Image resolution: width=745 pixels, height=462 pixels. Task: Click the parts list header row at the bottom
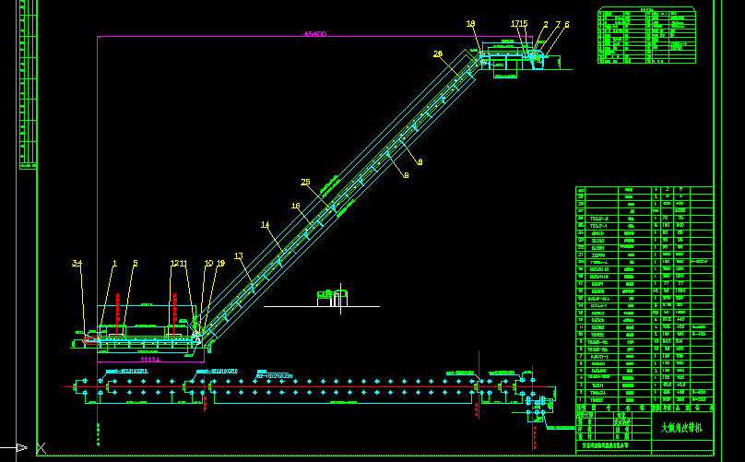[x=644, y=407]
